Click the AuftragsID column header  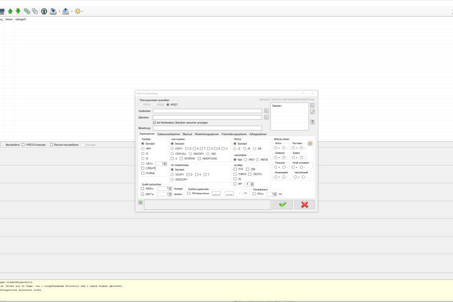click(20, 19)
